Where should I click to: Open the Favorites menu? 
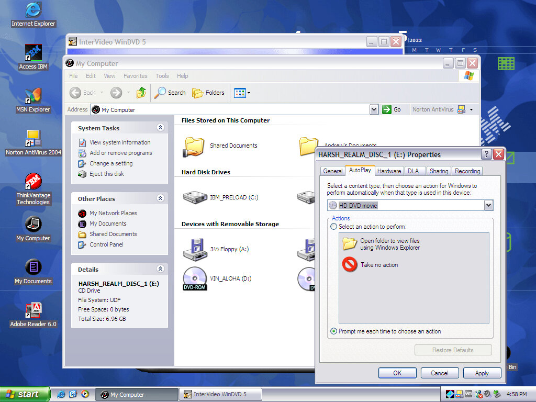(x=135, y=76)
